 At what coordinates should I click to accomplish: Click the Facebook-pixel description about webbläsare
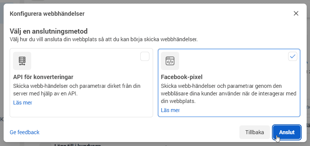pyautogui.click(x=228, y=94)
